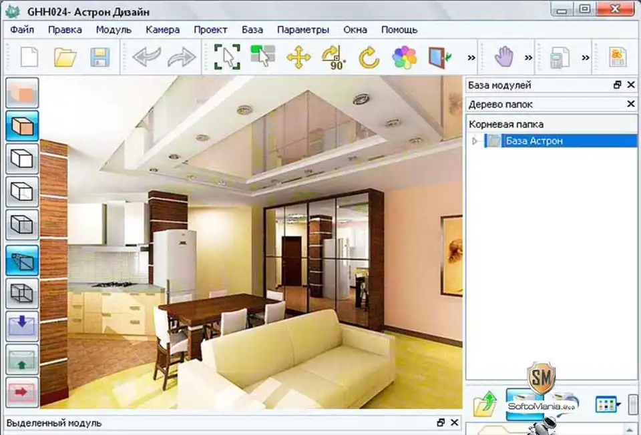Create a new project with blank page icon
The width and height of the screenshot is (641, 435).
[29, 57]
